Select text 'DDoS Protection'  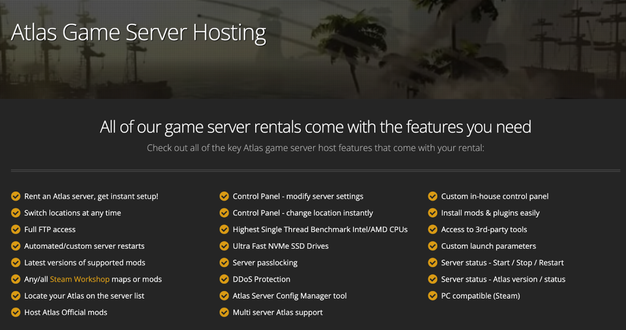[262, 279]
